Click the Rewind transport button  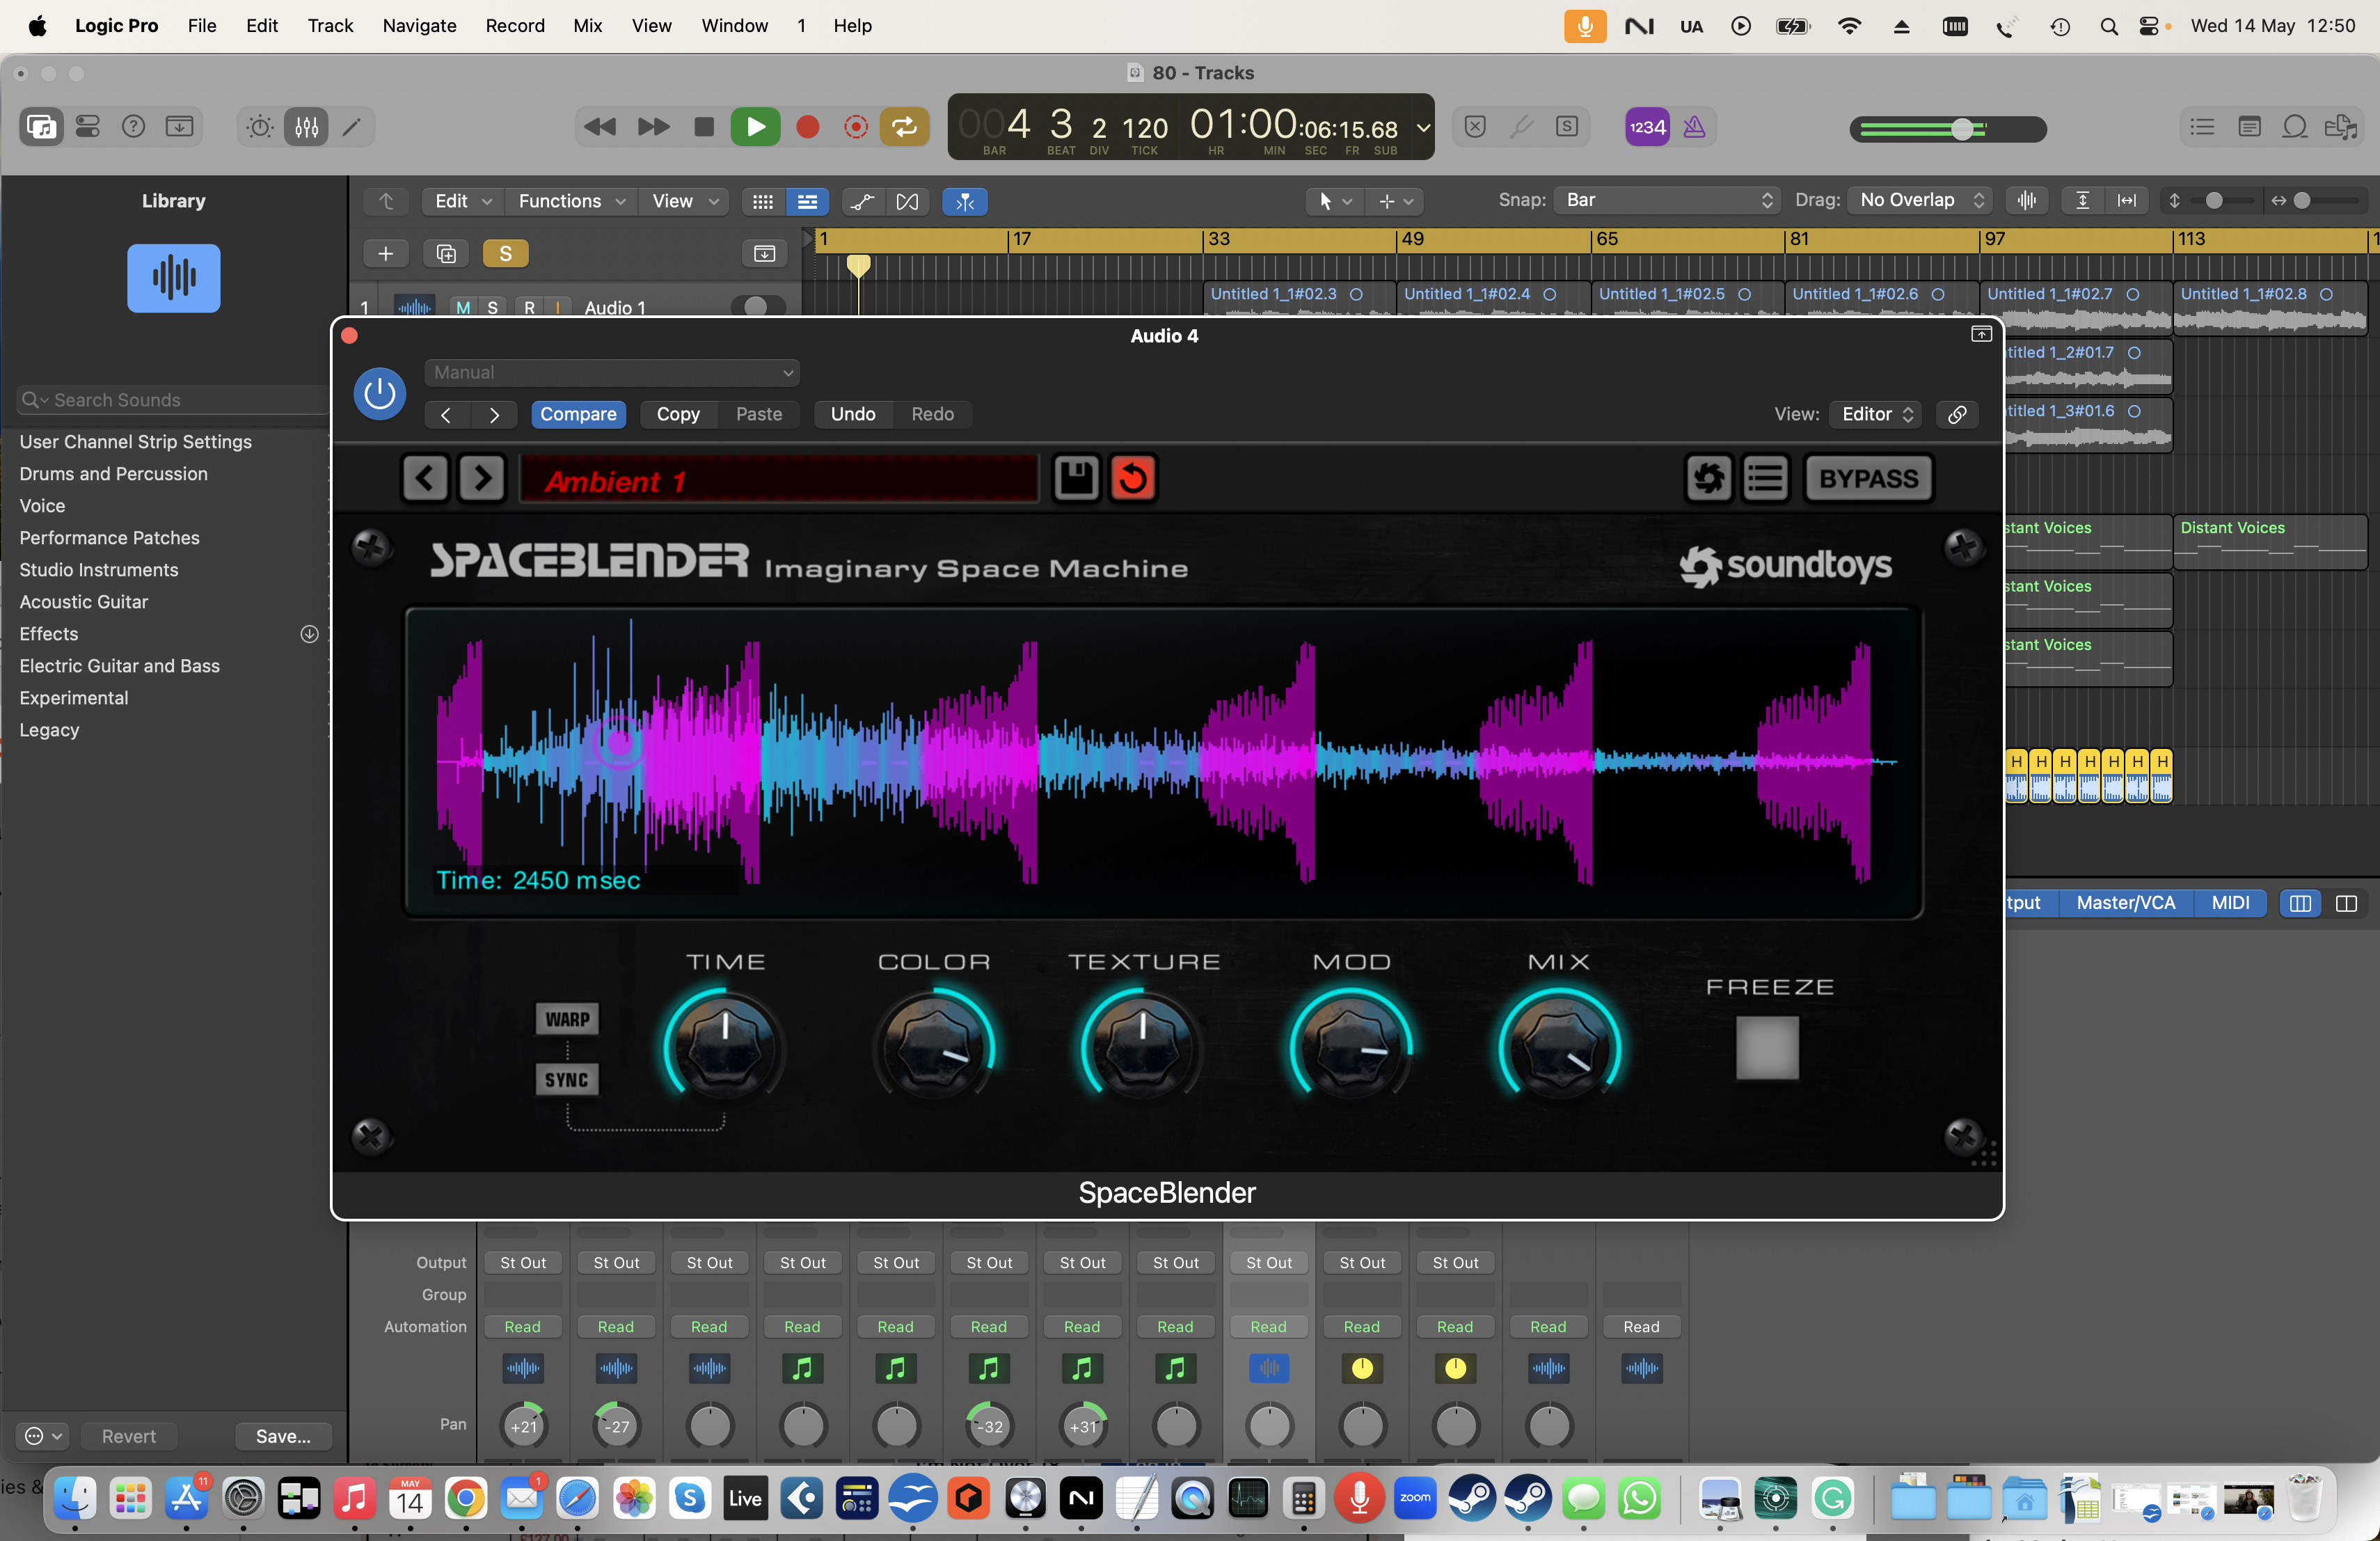click(600, 127)
